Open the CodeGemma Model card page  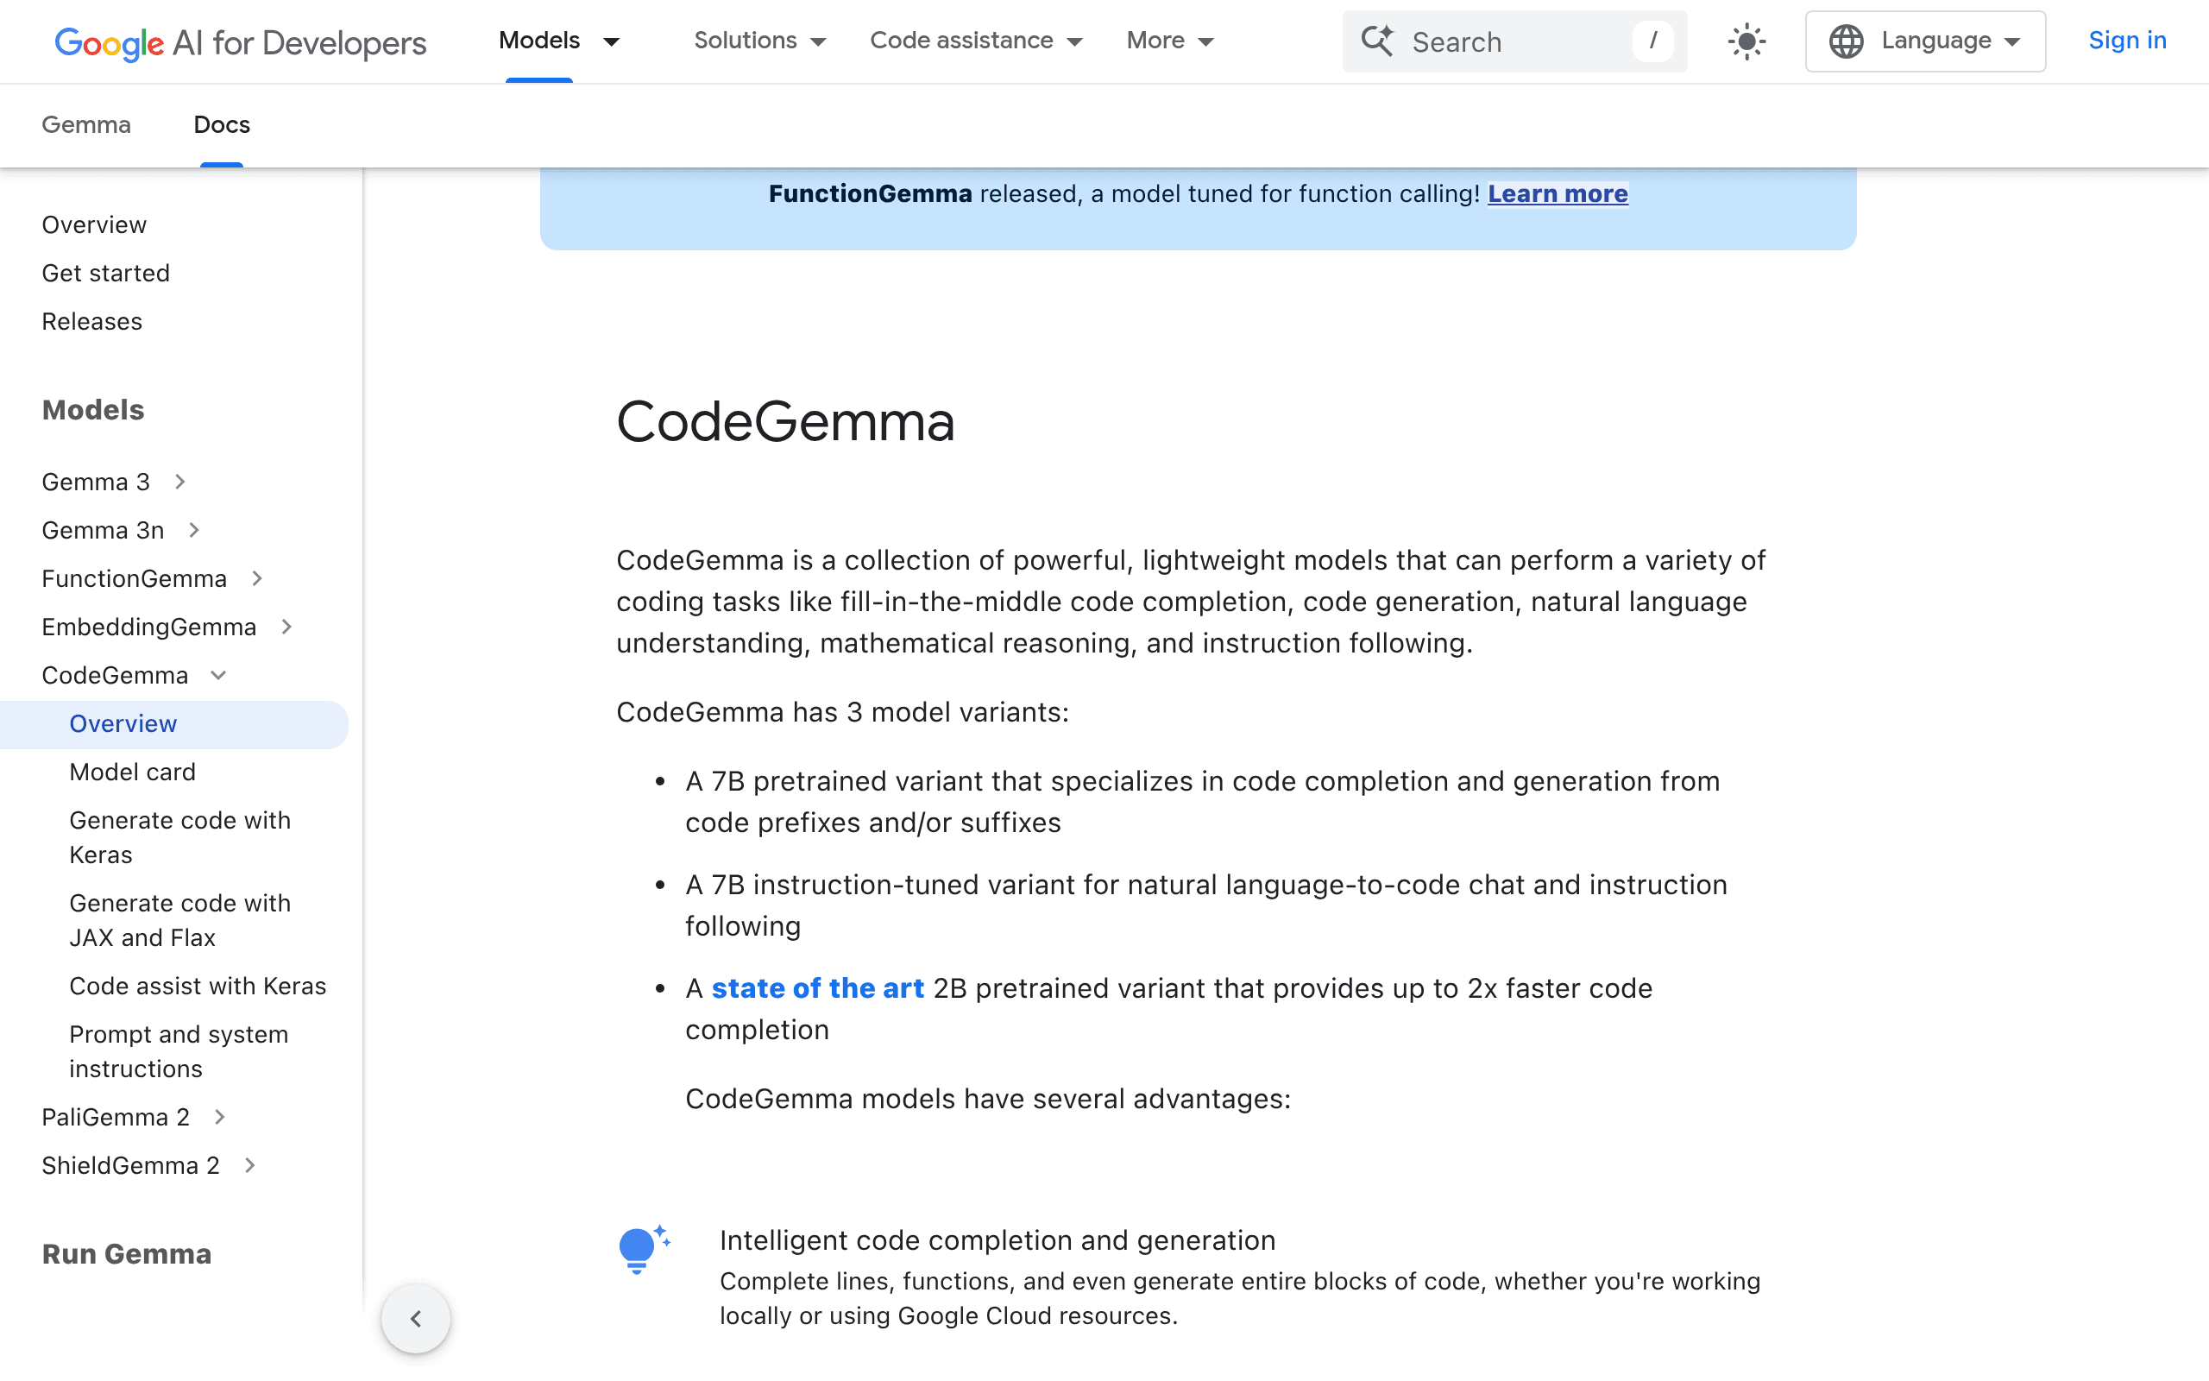coord(132,772)
